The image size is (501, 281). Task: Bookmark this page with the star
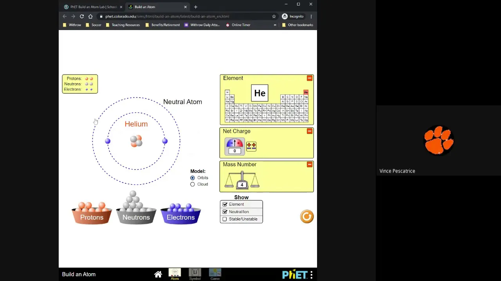(x=274, y=16)
